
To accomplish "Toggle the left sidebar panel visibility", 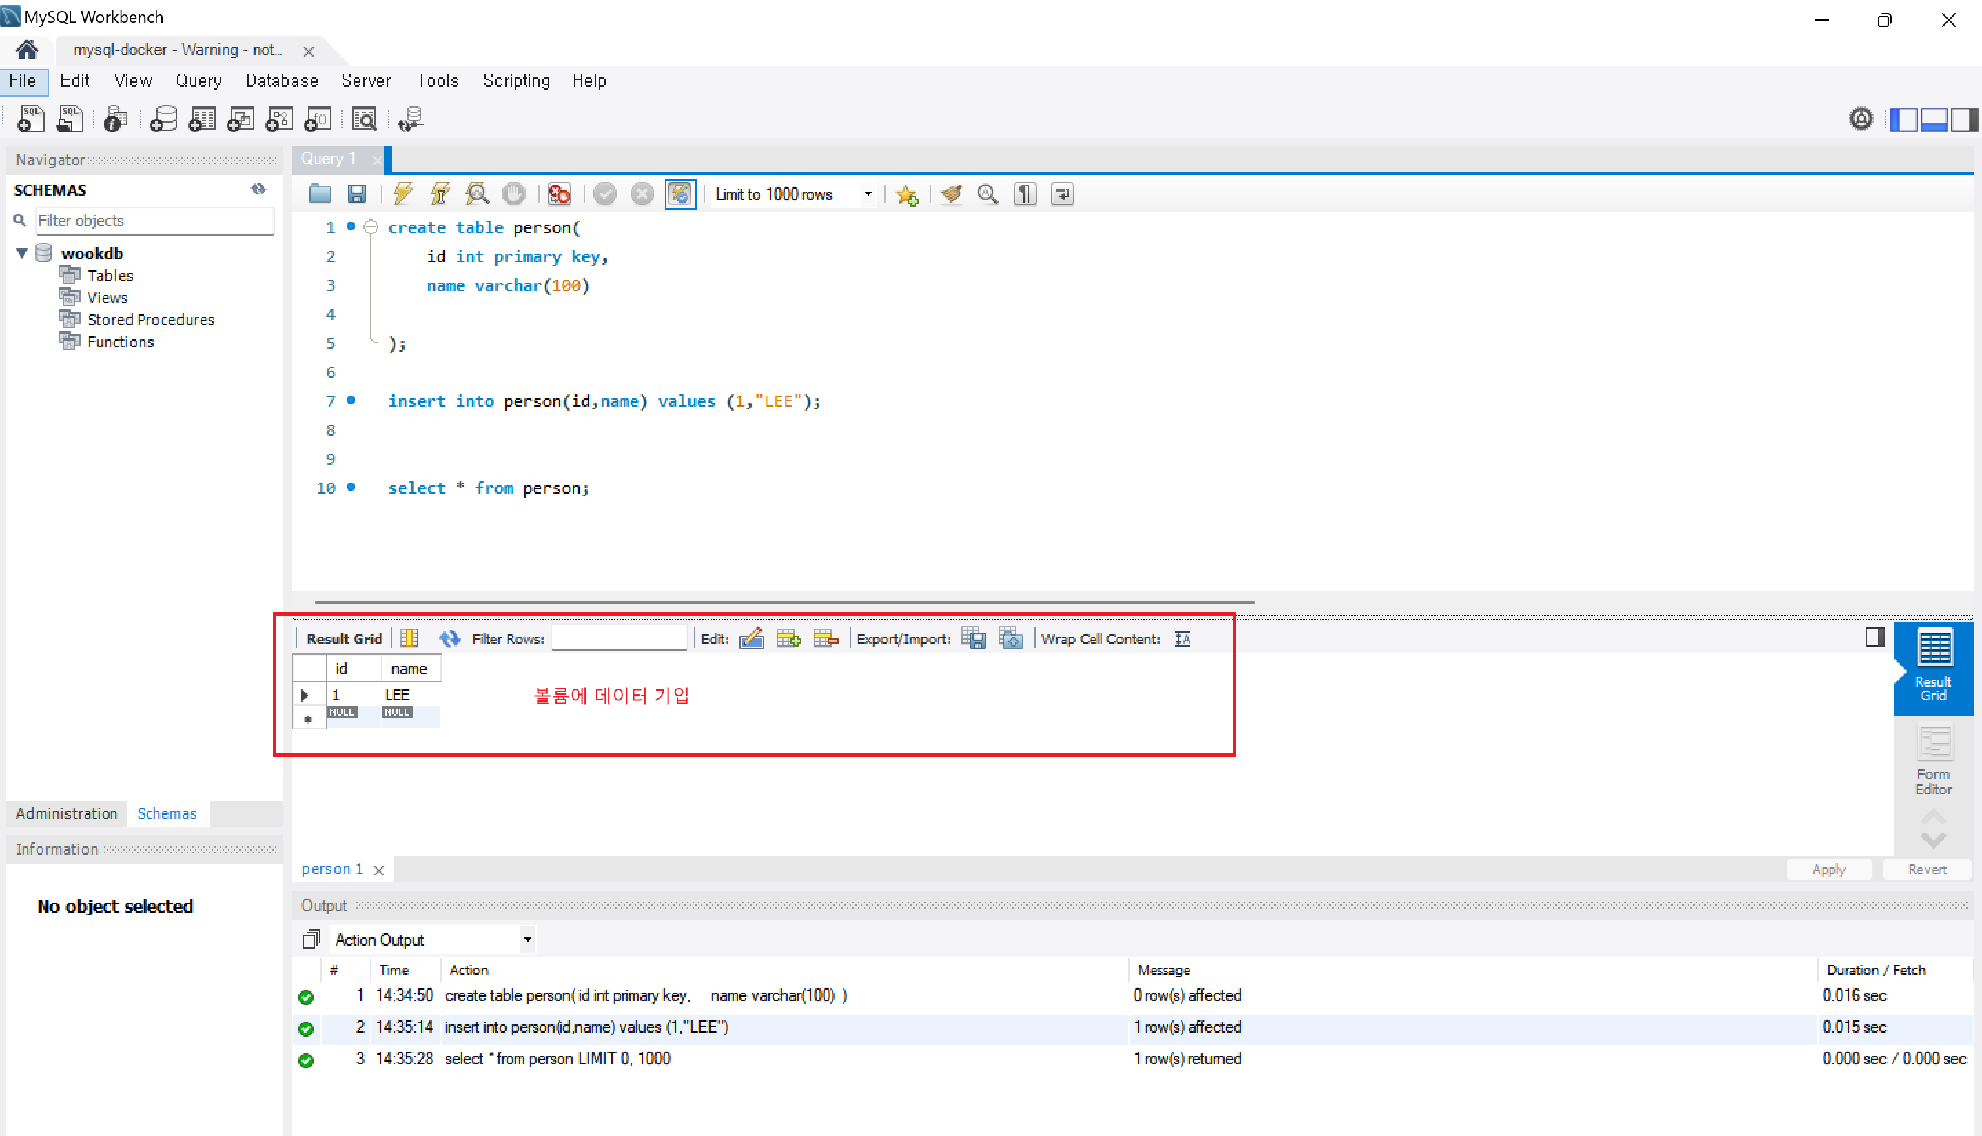I will pyautogui.click(x=1904, y=119).
